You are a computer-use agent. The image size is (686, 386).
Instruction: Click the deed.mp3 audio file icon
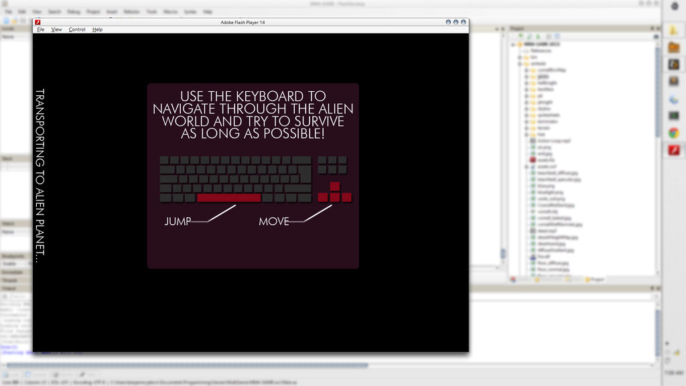[531, 231]
